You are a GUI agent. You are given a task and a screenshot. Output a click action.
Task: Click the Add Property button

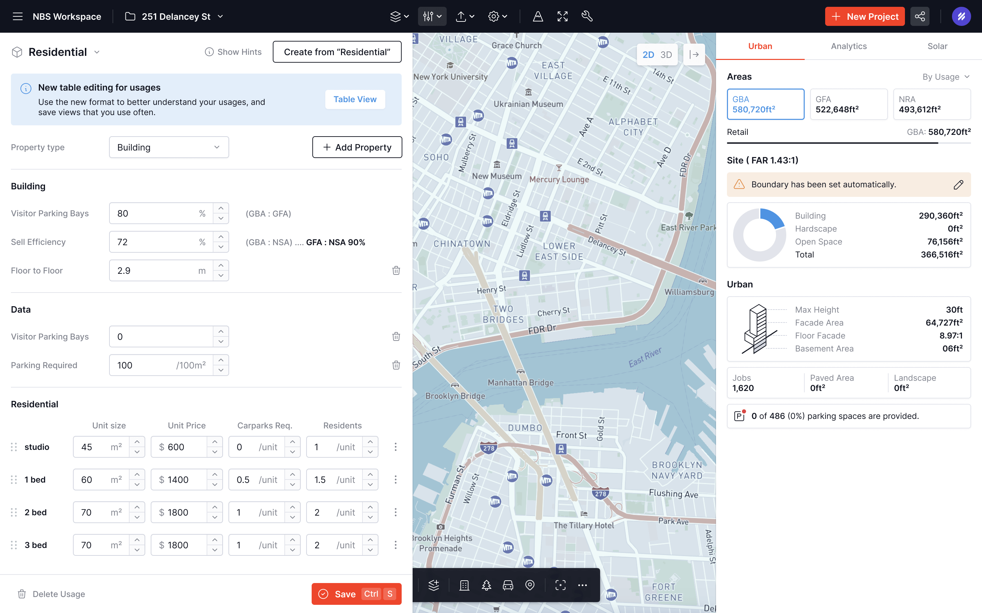357,147
